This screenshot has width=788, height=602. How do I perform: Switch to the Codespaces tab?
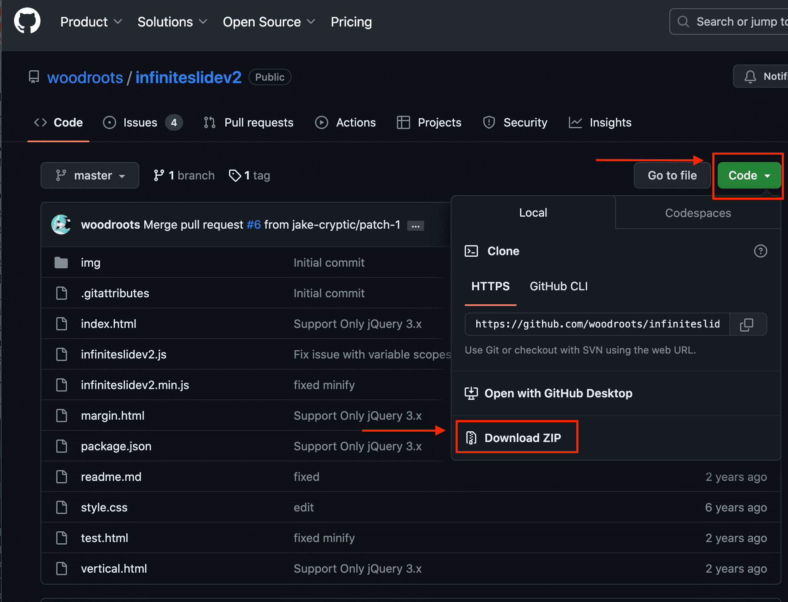(x=698, y=213)
